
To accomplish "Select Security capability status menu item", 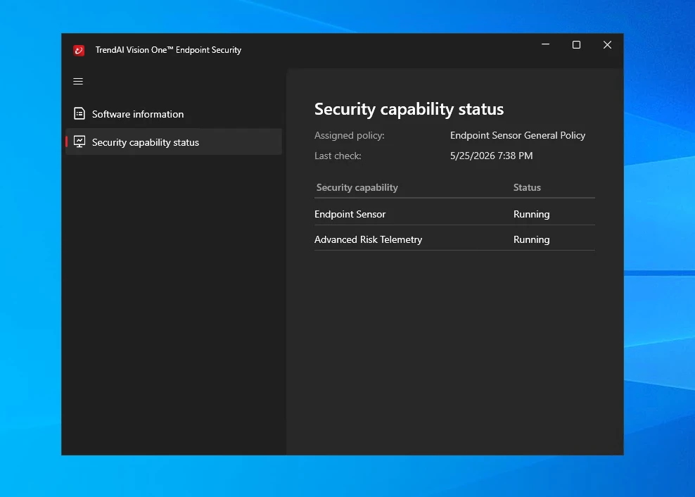I will coord(173,142).
